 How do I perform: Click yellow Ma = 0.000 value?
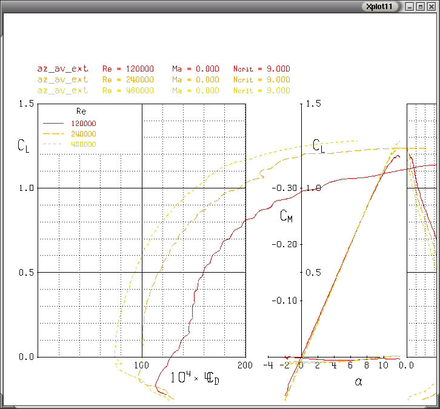point(196,91)
